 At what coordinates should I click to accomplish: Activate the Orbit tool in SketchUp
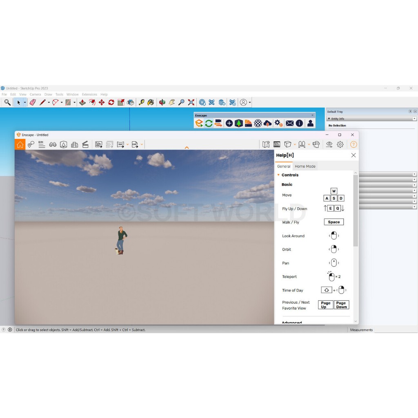[x=162, y=102]
